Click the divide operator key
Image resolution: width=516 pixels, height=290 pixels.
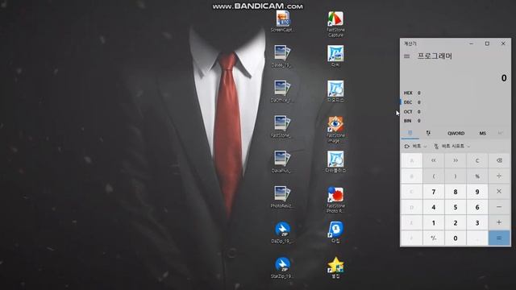click(499, 176)
